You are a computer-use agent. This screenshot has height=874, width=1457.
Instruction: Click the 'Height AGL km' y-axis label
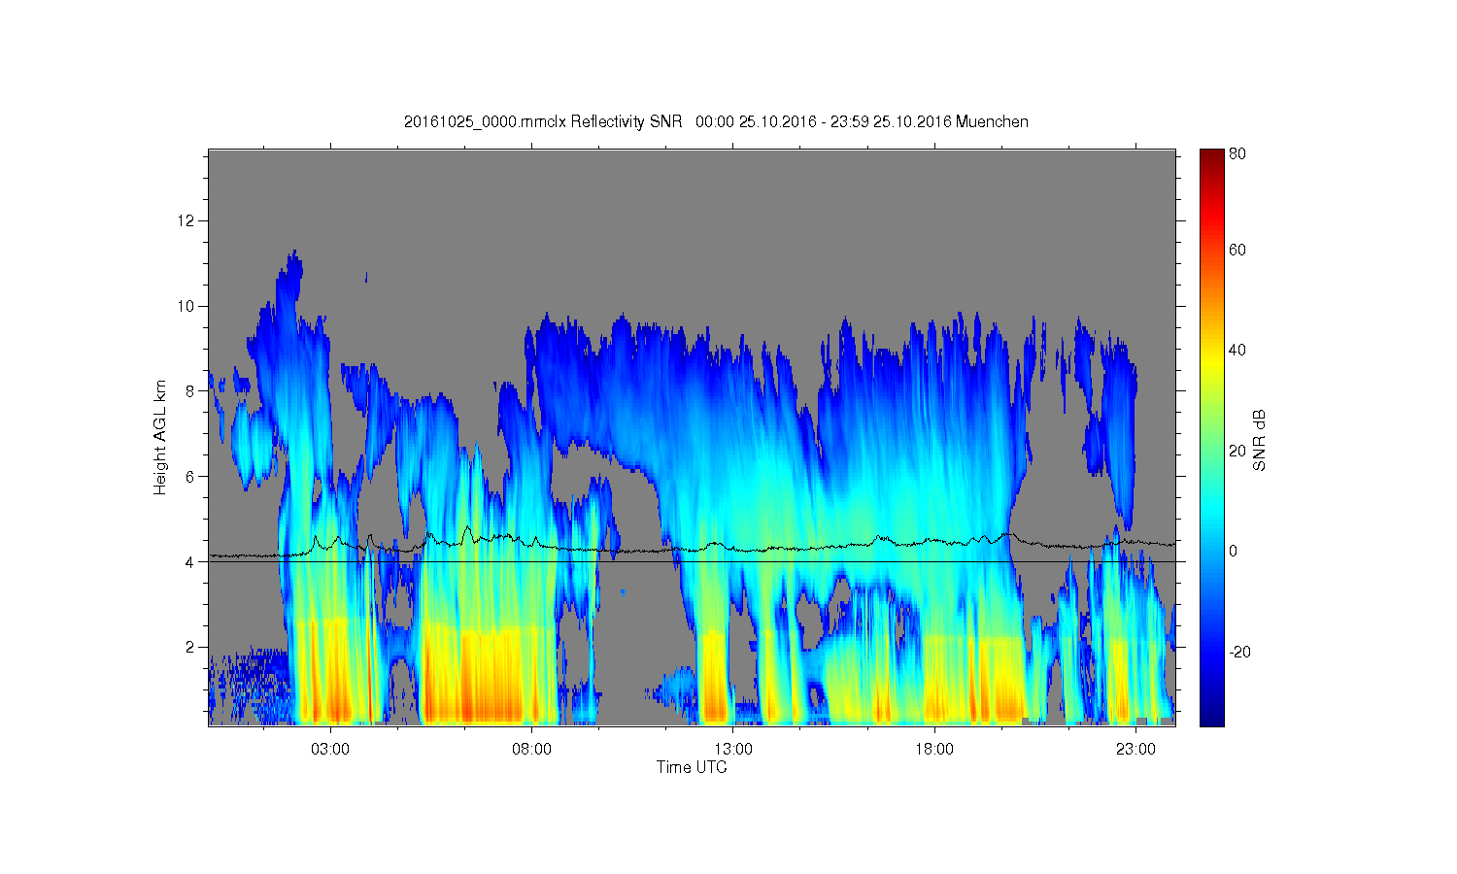point(160,437)
